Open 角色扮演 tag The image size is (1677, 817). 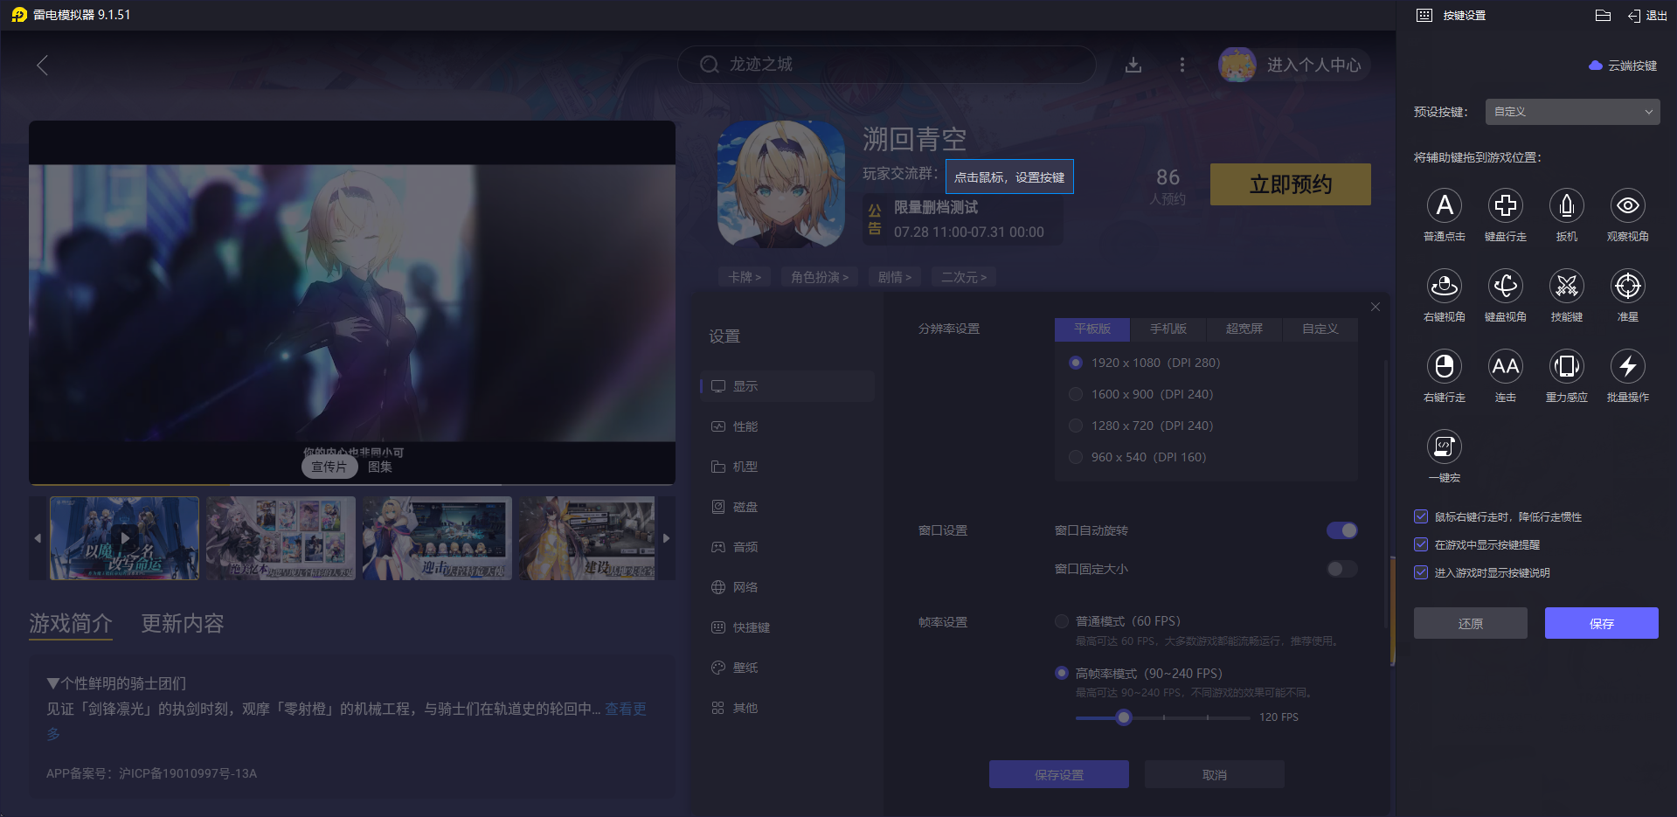[820, 277]
